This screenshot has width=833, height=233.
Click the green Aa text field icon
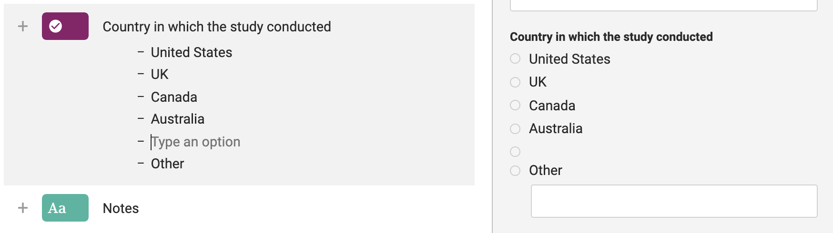[65, 208]
